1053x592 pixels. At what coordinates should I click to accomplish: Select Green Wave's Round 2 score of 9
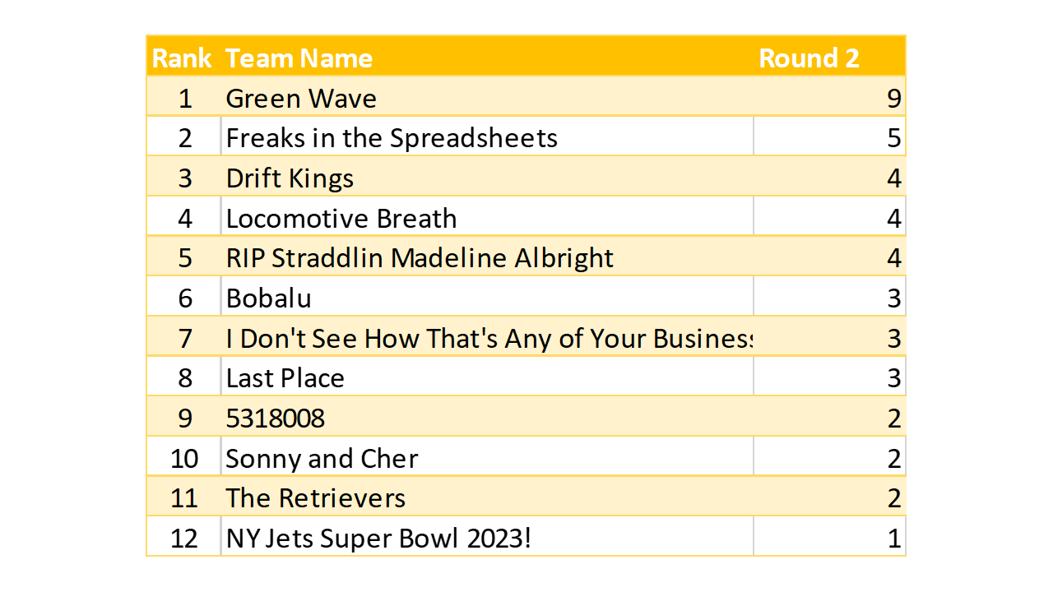pos(894,99)
